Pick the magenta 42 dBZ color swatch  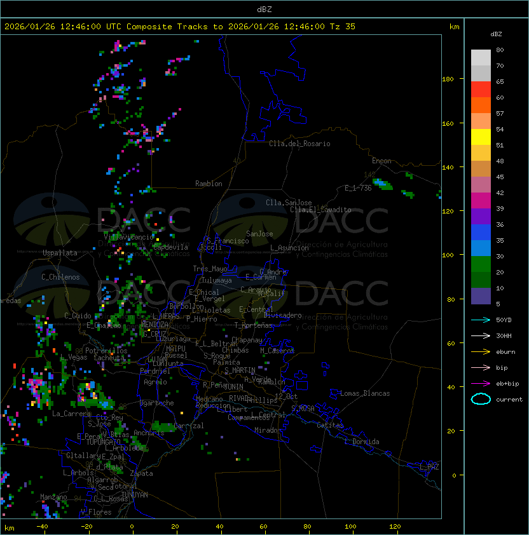(x=481, y=200)
